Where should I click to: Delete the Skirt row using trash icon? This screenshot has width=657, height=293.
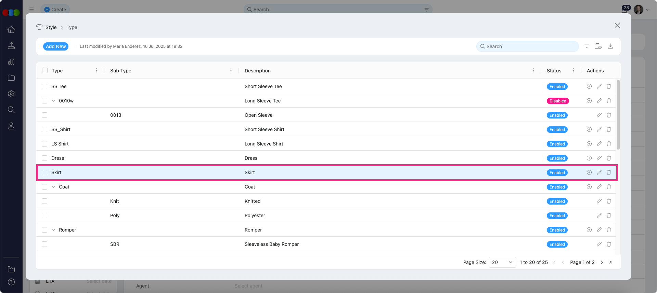point(608,172)
